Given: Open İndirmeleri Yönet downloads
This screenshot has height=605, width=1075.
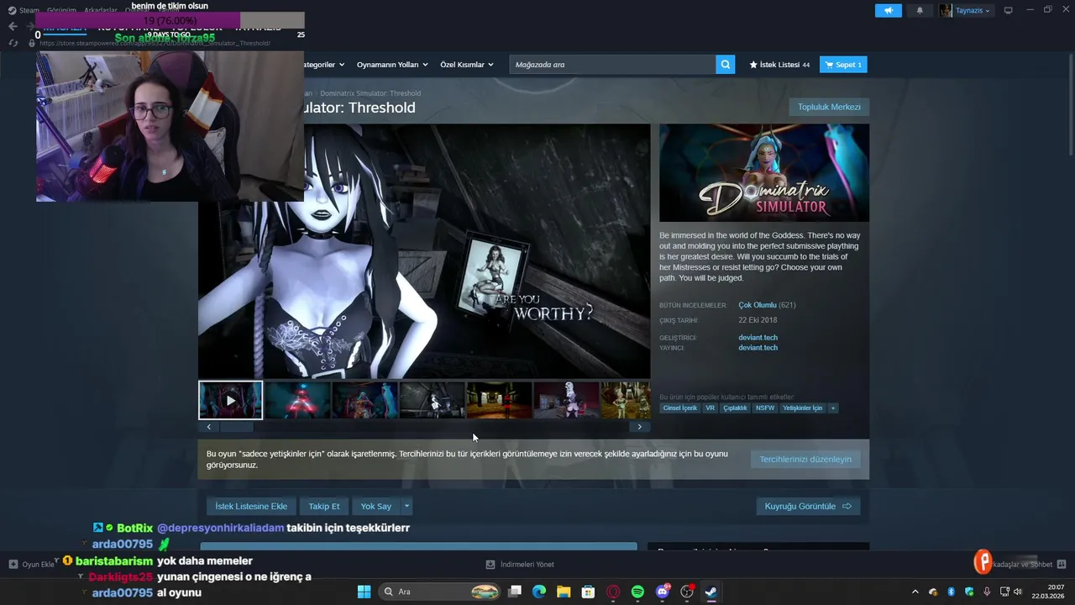Looking at the screenshot, I should coord(519,565).
